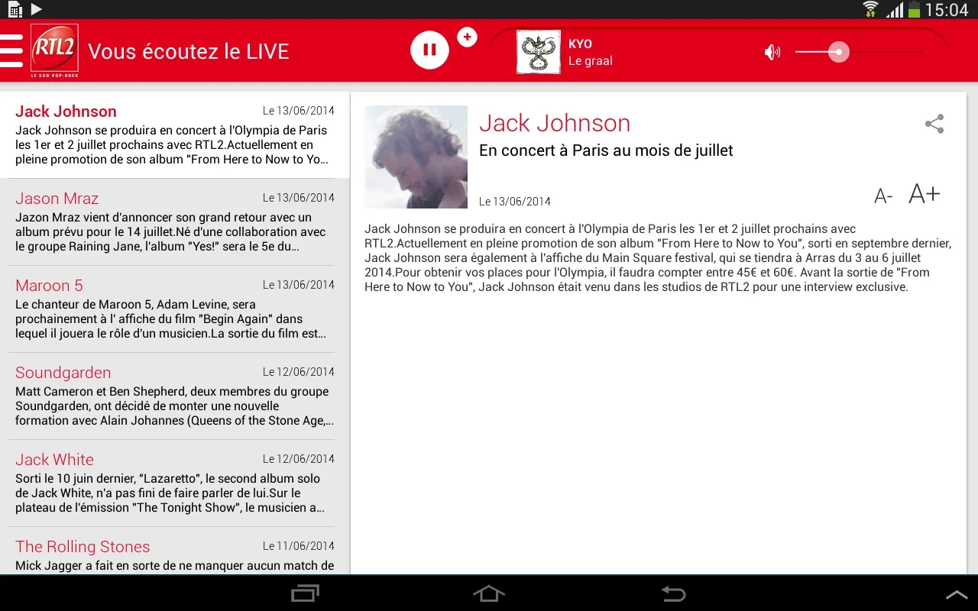The image size is (978, 611).
Task: Go to Android home screen
Action: (489, 593)
